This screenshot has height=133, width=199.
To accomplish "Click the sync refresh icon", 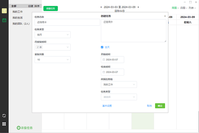I will click(4, 116).
